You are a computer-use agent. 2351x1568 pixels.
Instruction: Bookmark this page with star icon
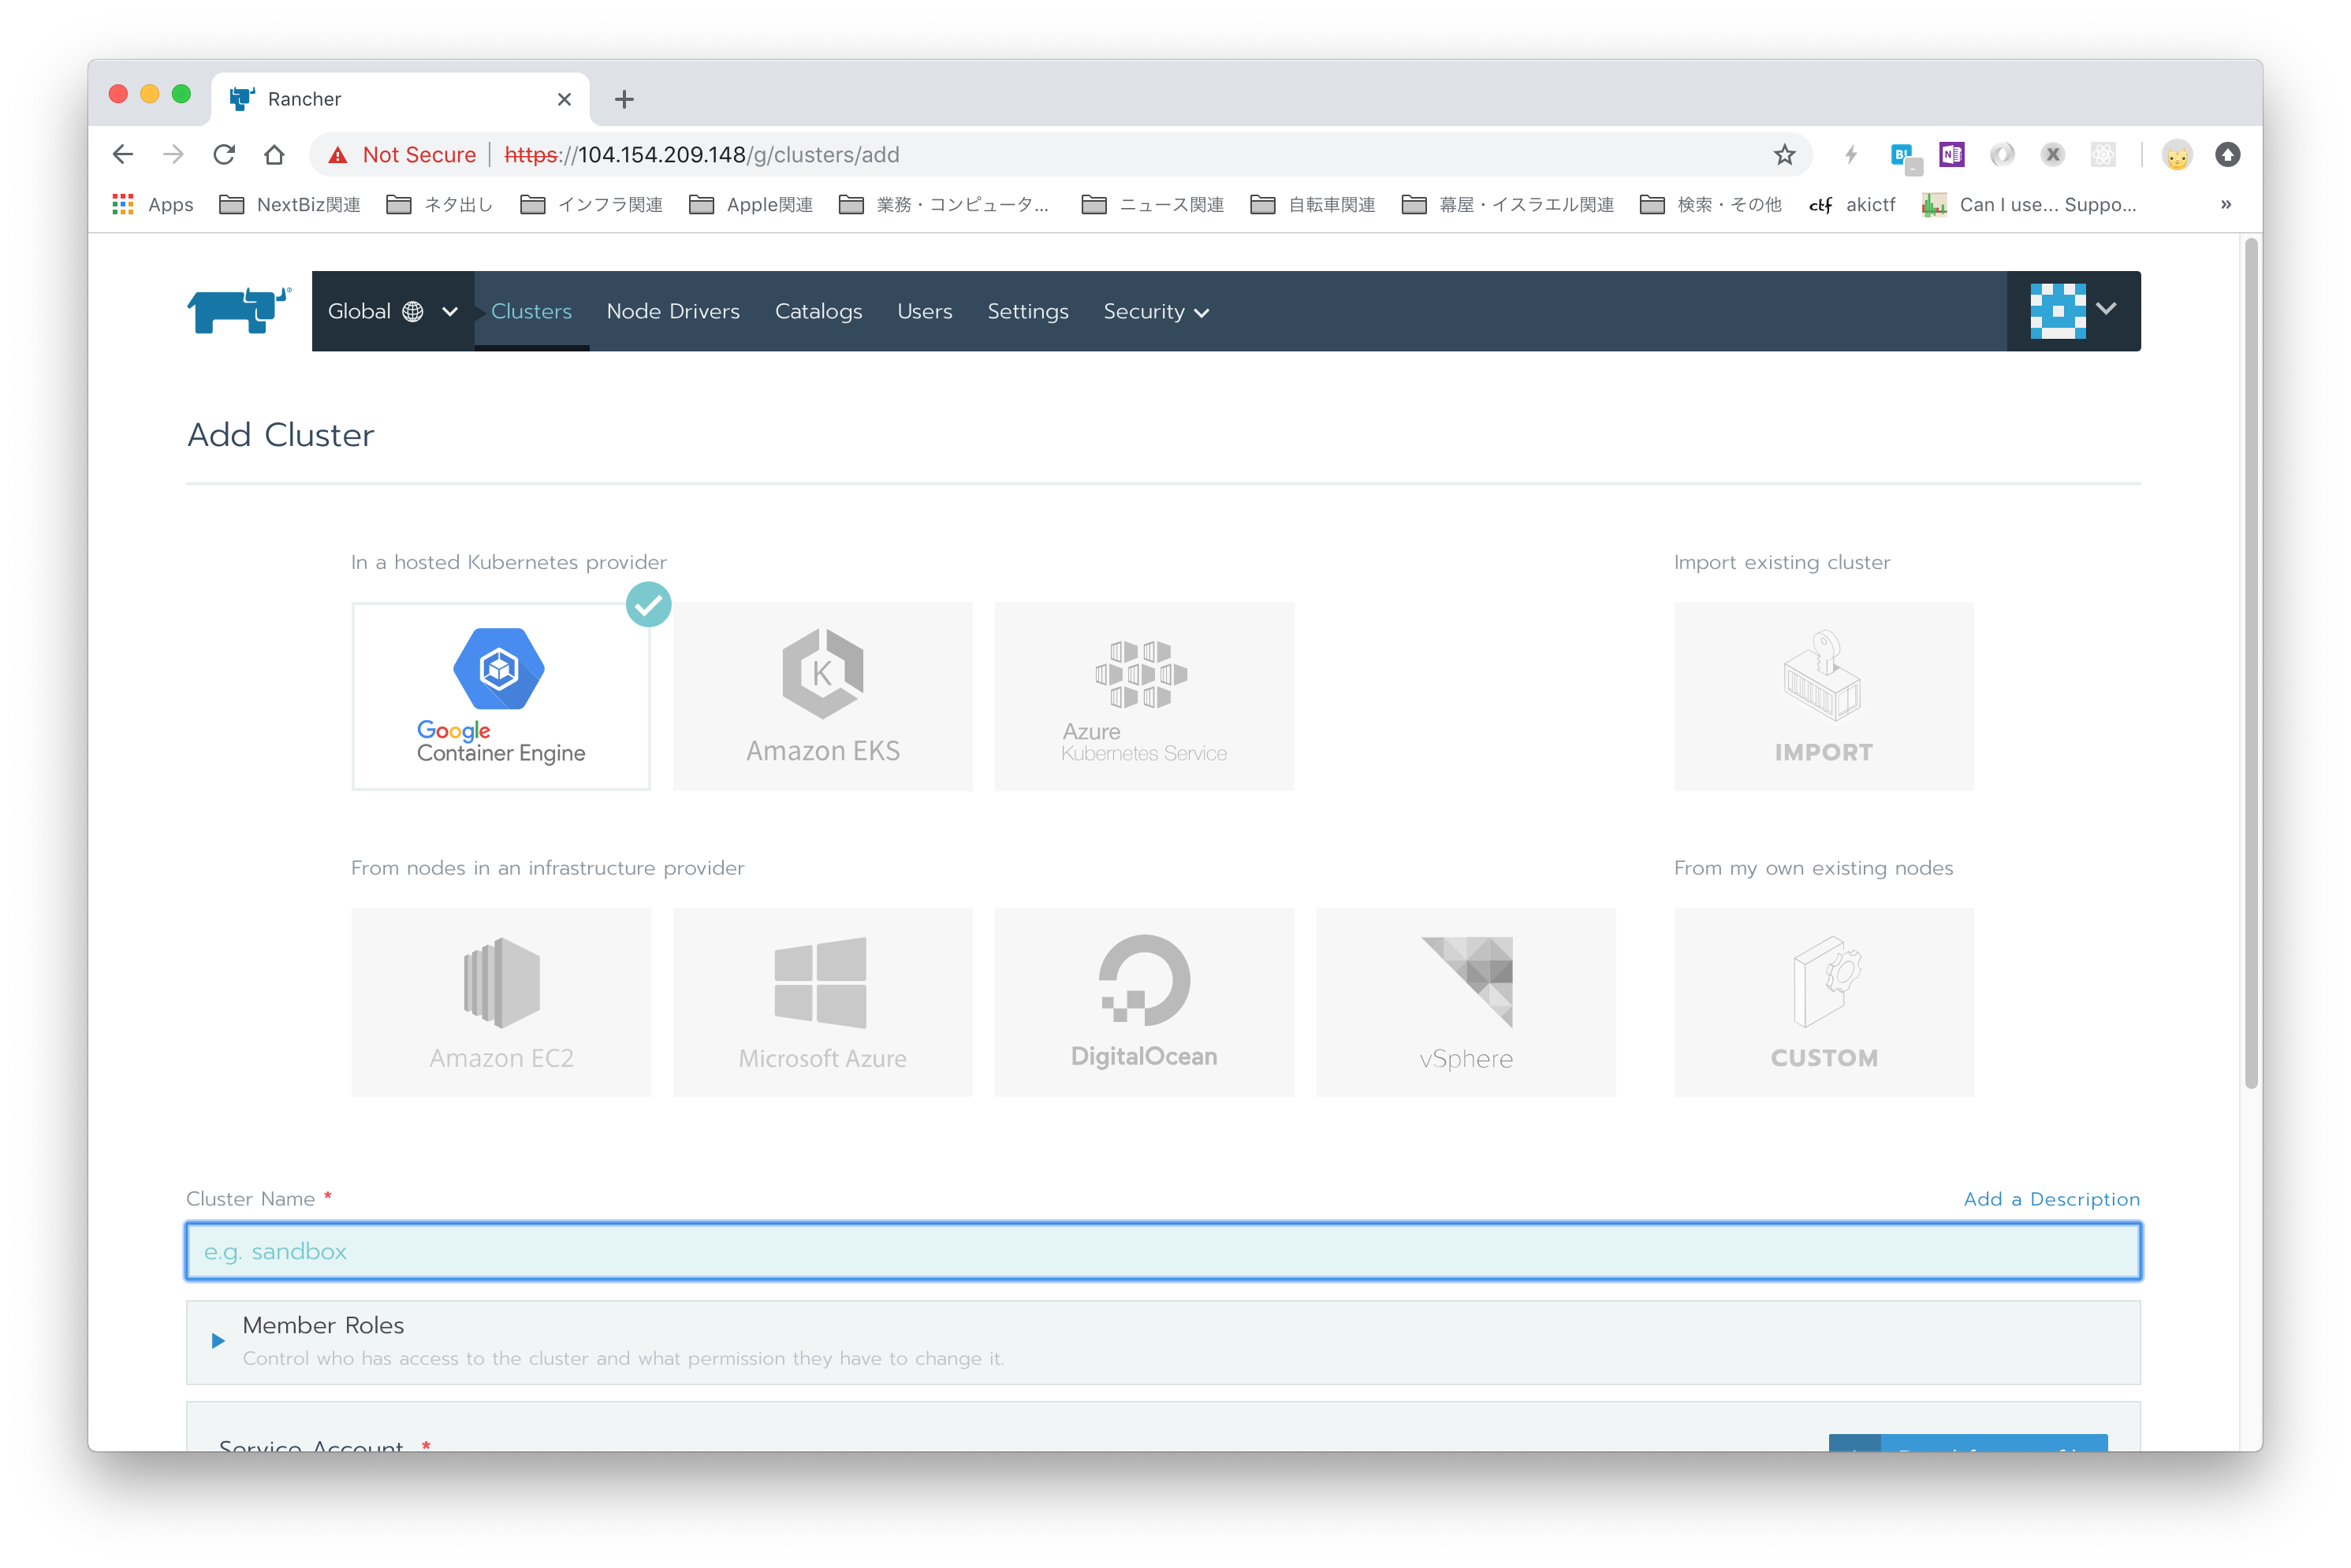[1784, 154]
